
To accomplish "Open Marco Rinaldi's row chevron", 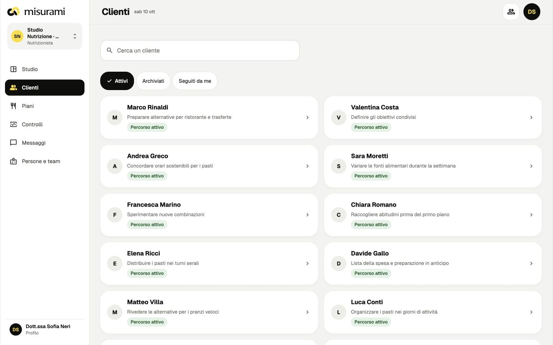I will coord(307,118).
